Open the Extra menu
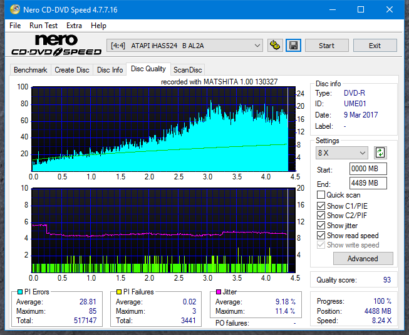Viewport: 409px width, 335px height. point(74,26)
